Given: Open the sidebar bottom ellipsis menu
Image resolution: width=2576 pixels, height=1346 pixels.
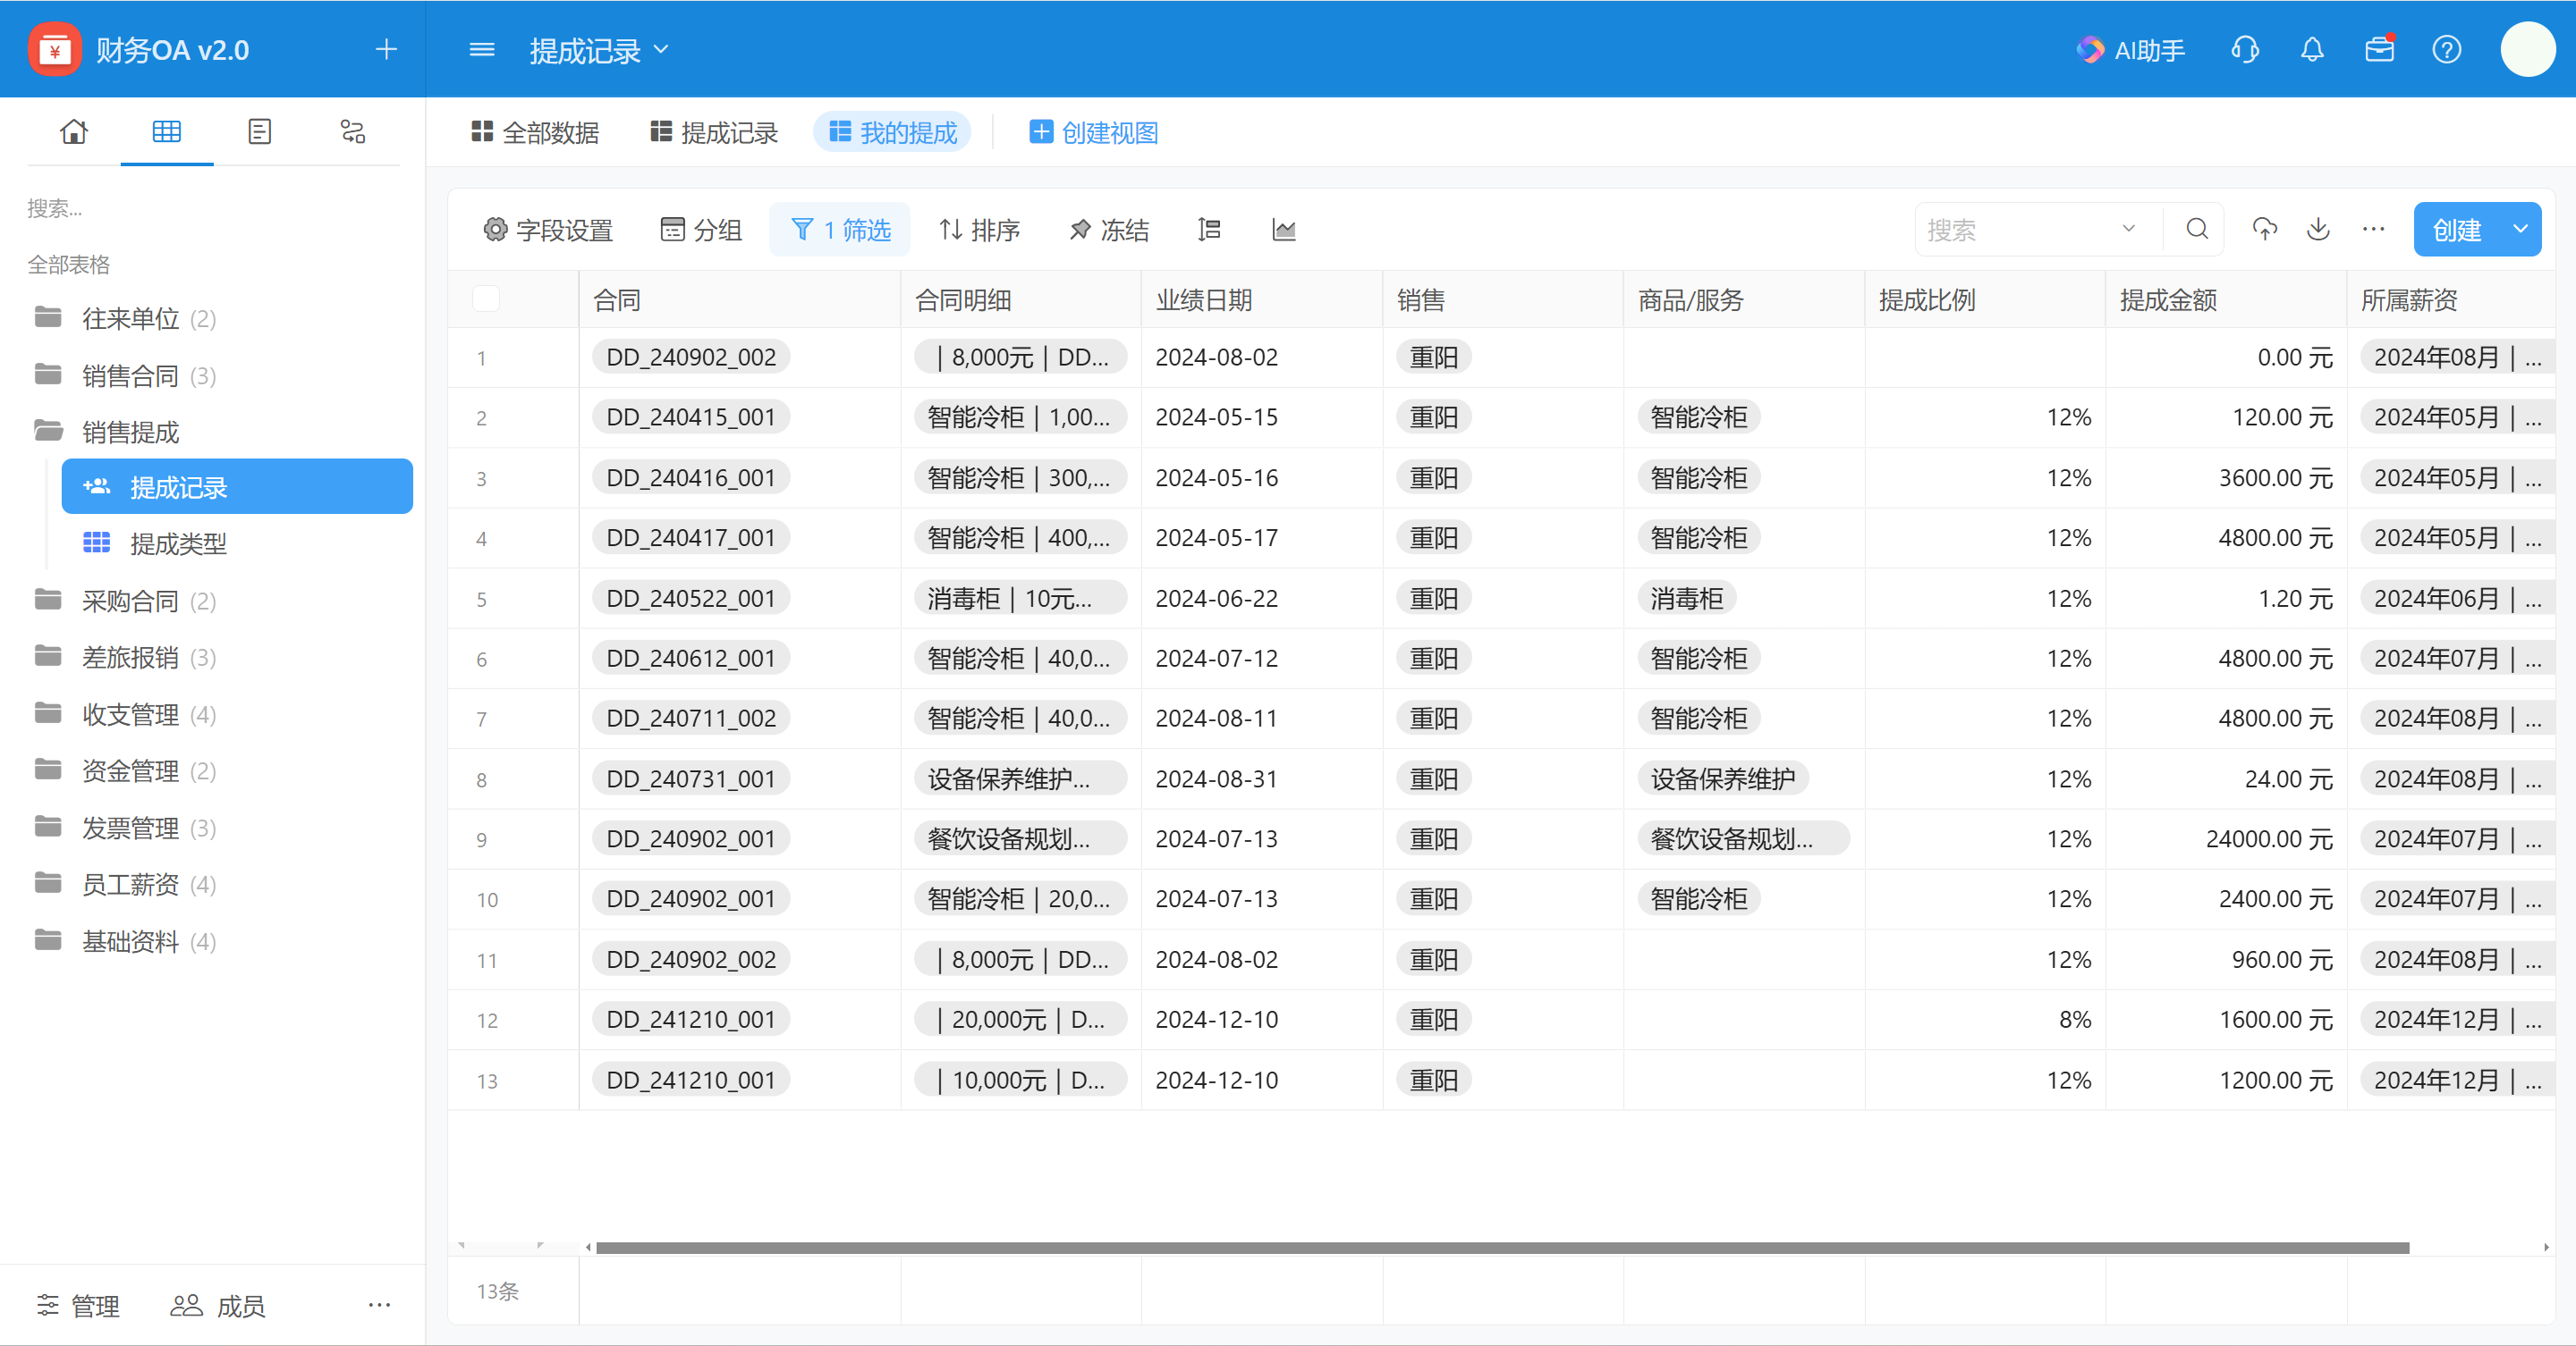Looking at the screenshot, I should point(379,1304).
